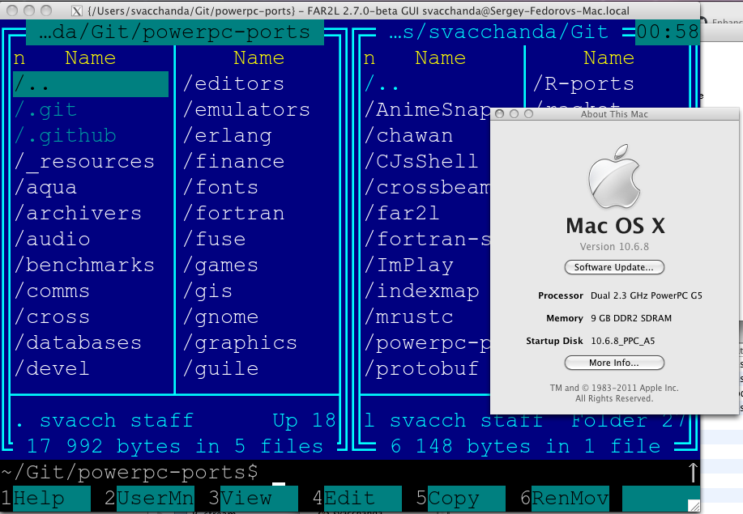This screenshot has width=743, height=514.
Task: Select the /mrustc folder
Action: [x=408, y=317]
